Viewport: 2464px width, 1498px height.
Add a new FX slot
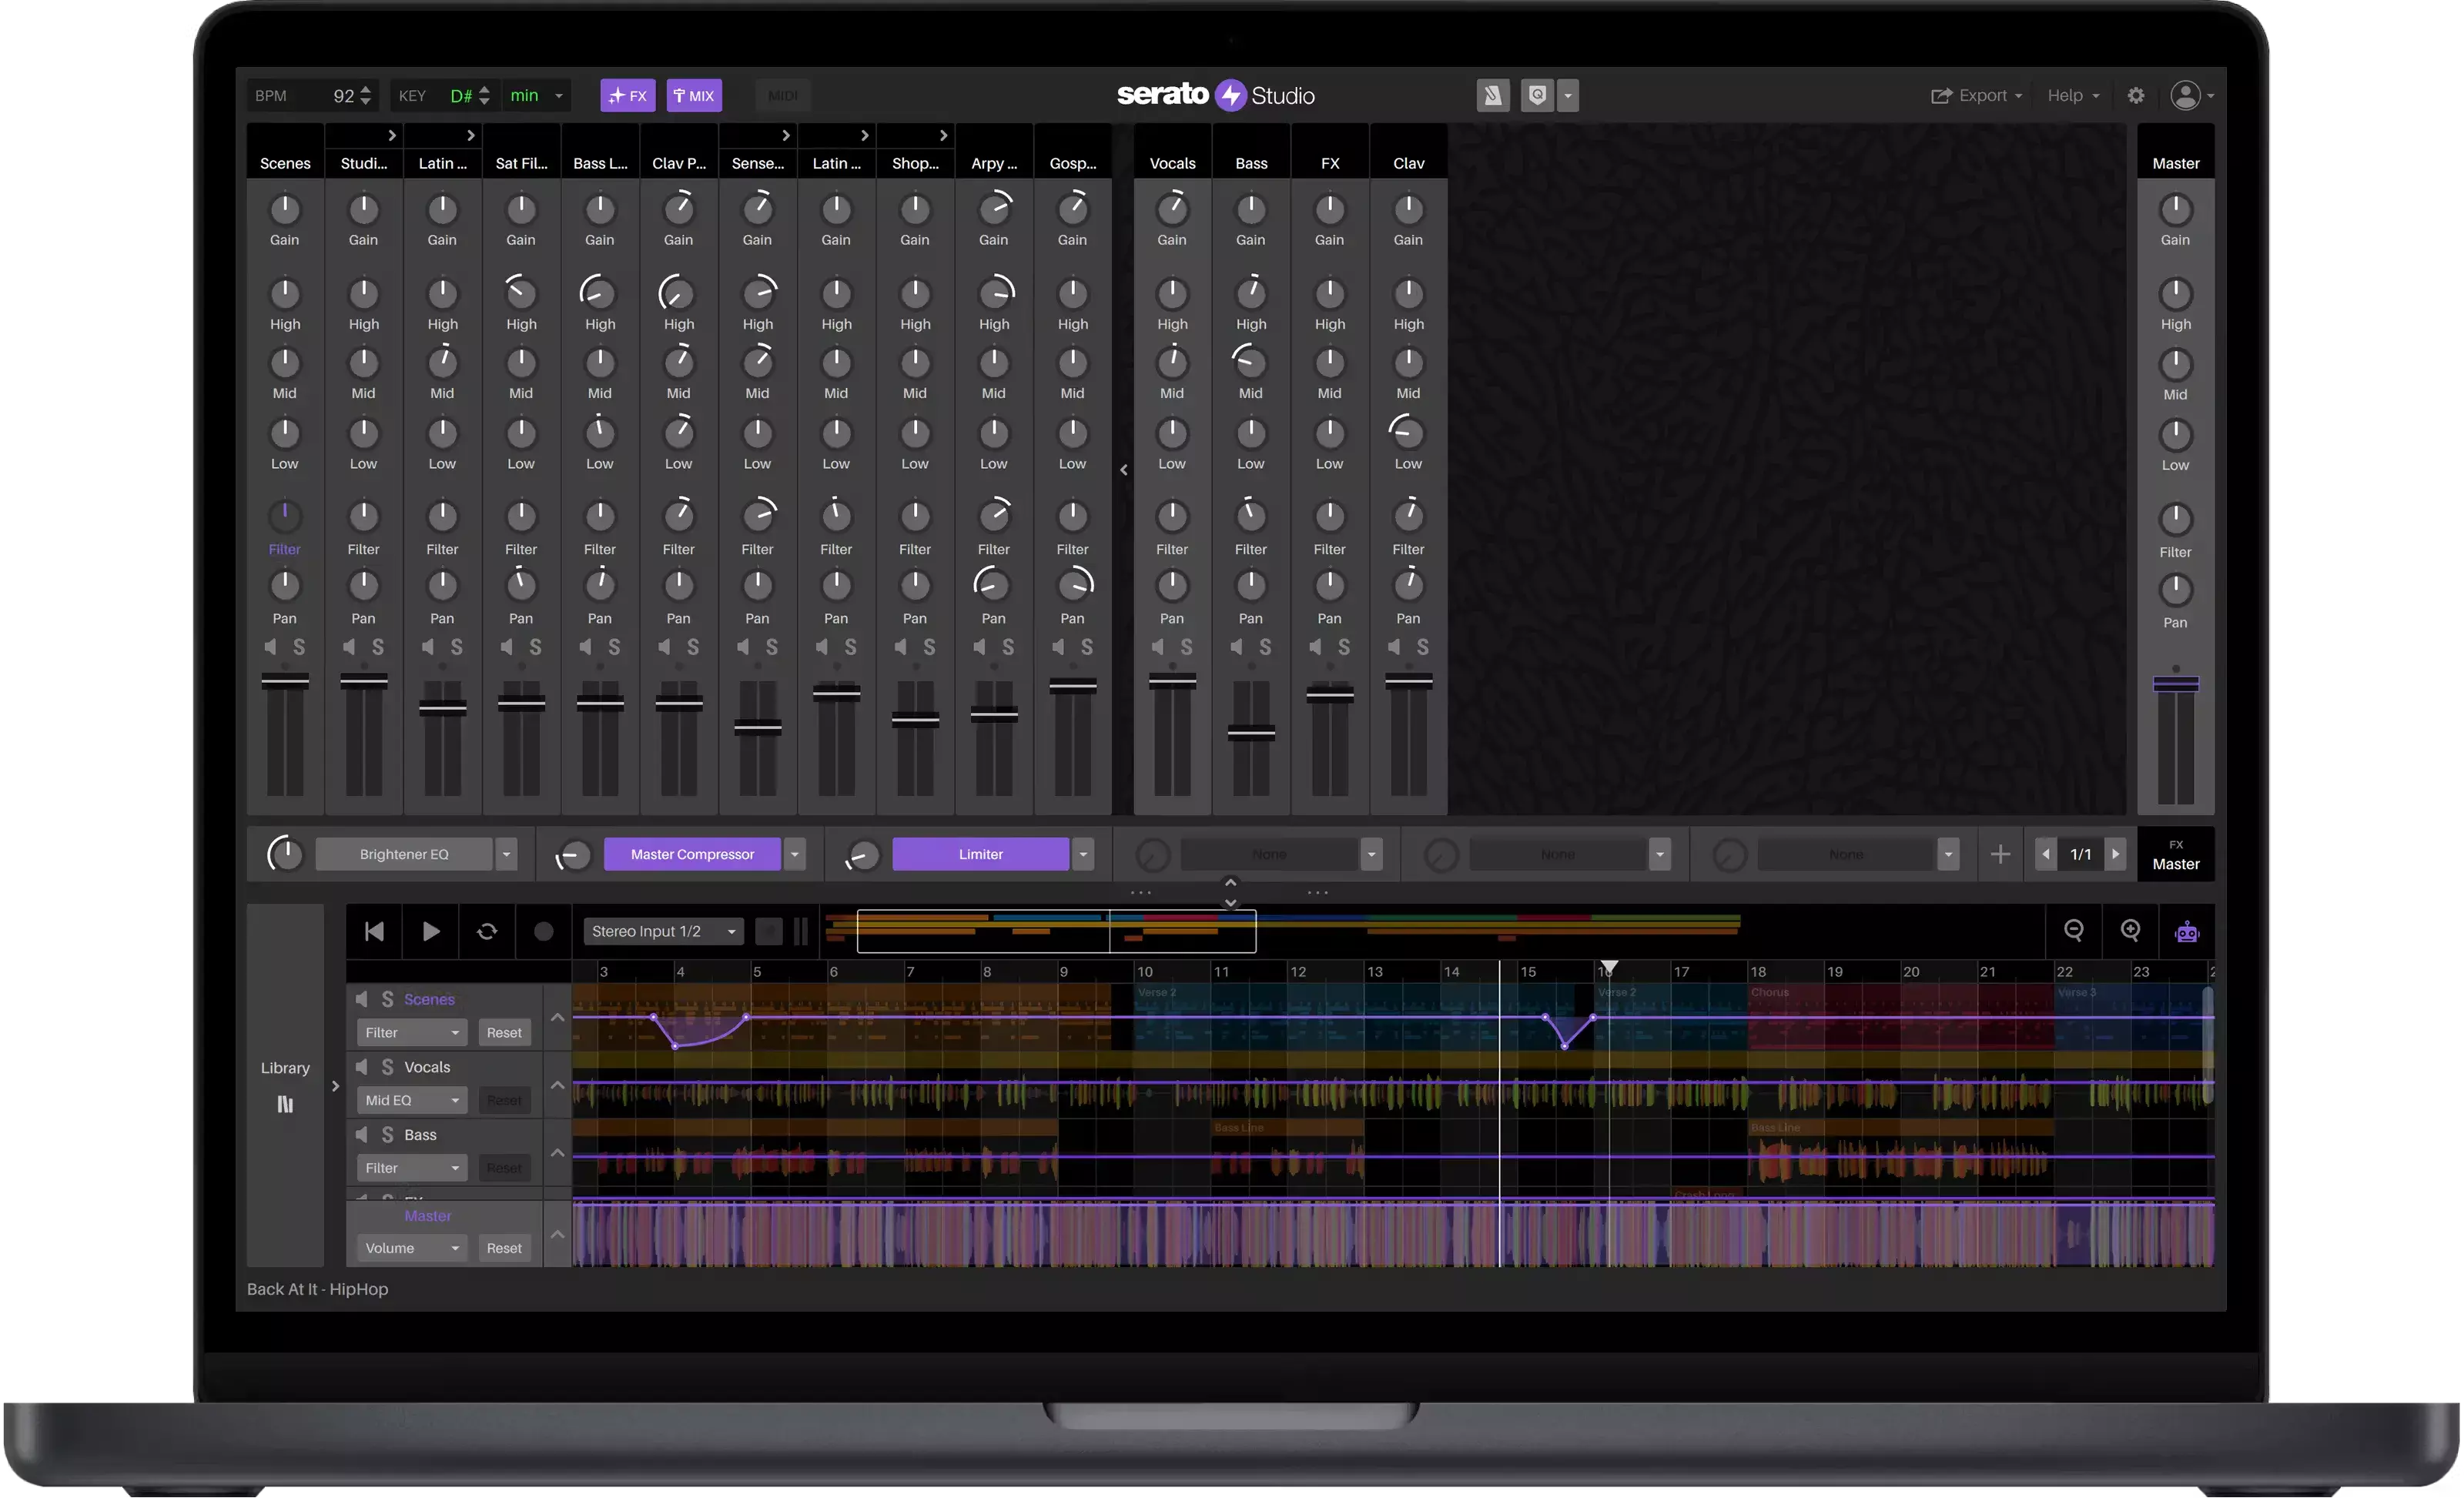(2000, 854)
